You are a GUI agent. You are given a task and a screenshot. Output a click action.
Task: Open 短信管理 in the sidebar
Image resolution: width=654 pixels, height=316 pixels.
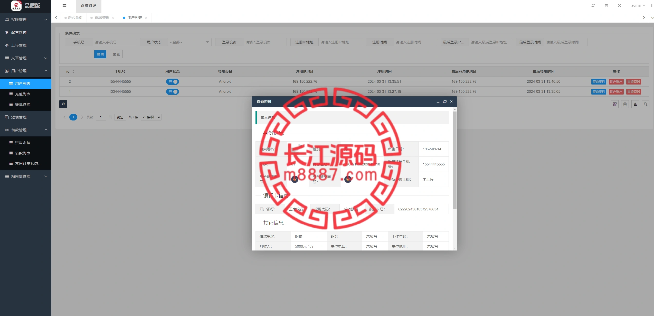(26, 117)
